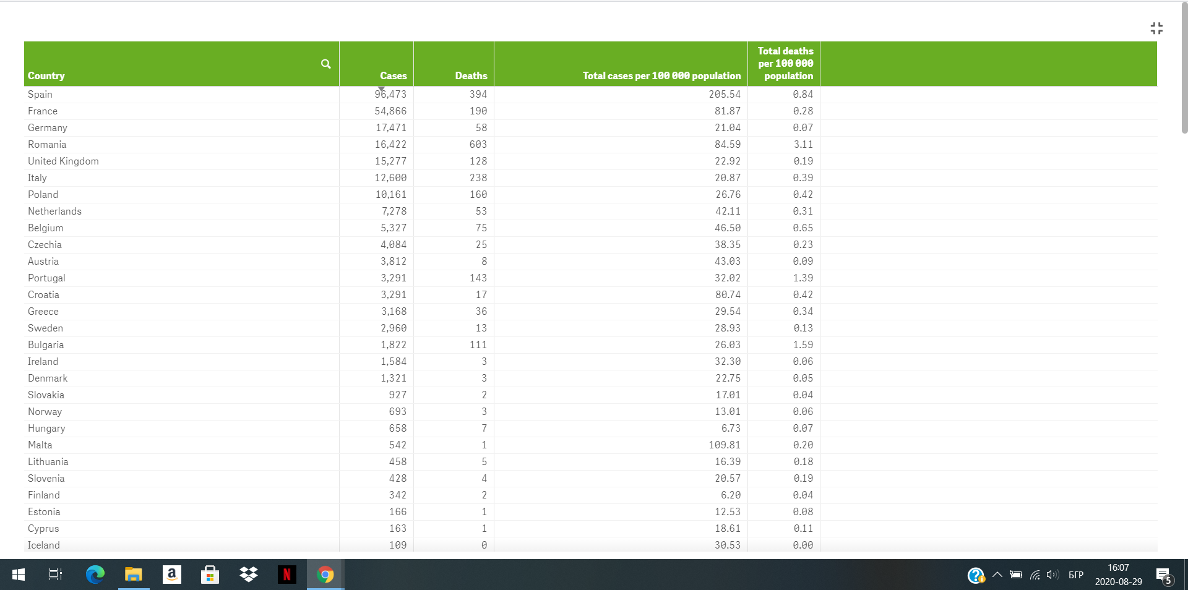
Task: Launch Amazon app from taskbar
Action: click(x=172, y=575)
